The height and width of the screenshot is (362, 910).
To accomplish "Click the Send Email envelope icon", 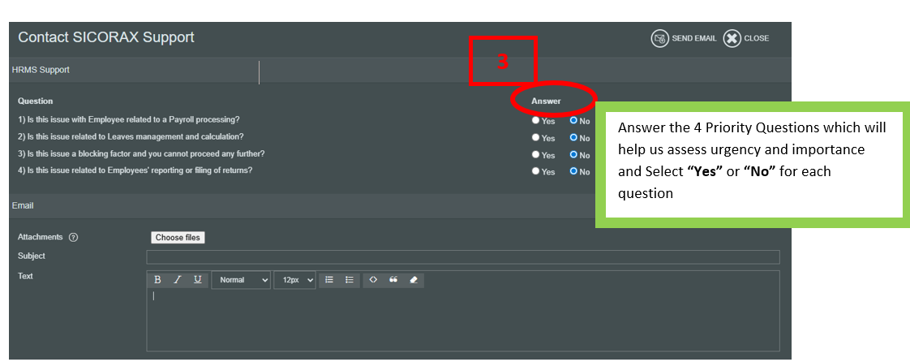I will 659,38.
